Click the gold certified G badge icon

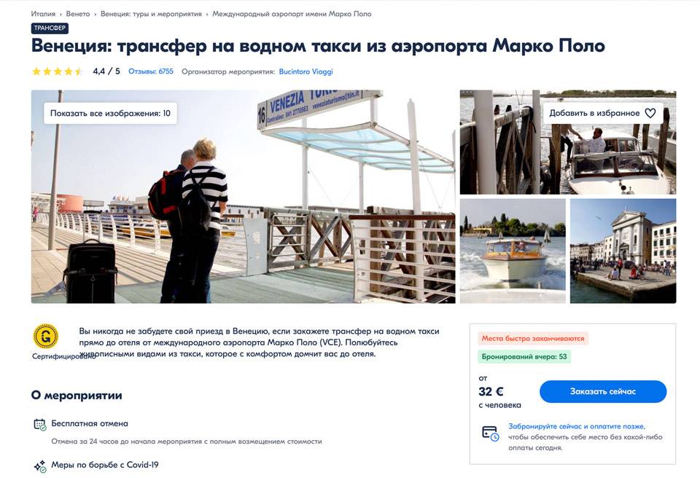pos(45,336)
